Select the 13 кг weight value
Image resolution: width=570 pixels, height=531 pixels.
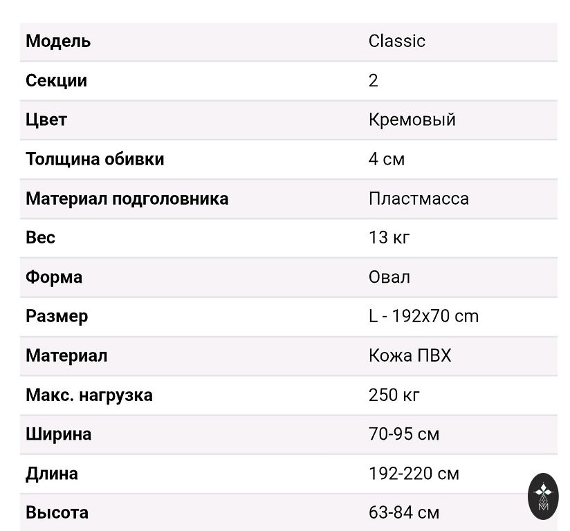point(389,237)
